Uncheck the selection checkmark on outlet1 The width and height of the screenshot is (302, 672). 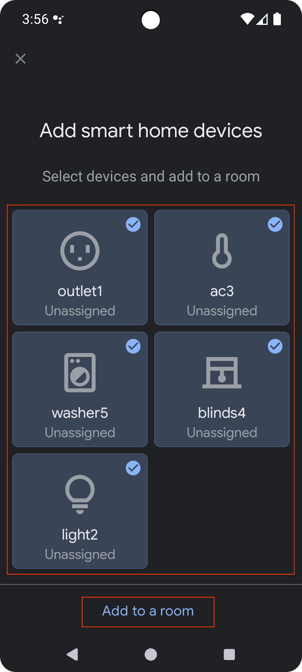click(x=133, y=225)
